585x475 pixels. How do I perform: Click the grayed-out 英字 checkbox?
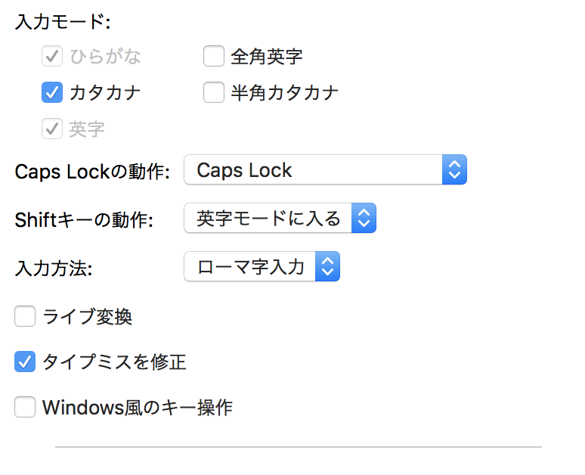tap(51, 129)
